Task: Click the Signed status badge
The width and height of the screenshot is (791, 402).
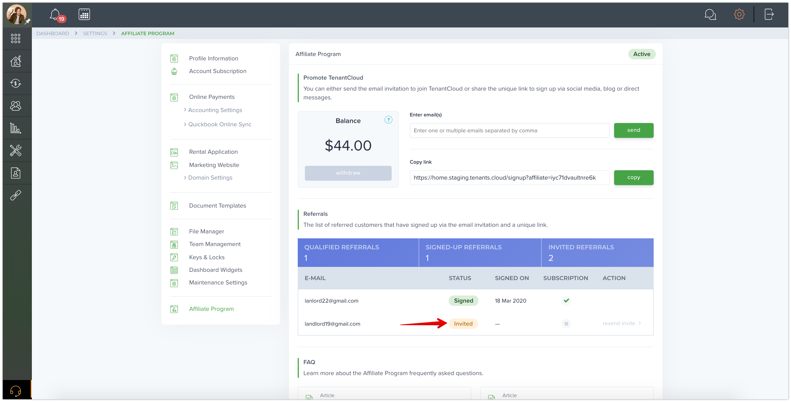Action: click(463, 300)
